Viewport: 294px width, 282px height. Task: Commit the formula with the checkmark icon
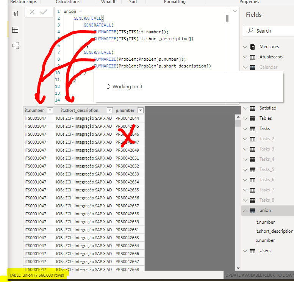(44, 12)
